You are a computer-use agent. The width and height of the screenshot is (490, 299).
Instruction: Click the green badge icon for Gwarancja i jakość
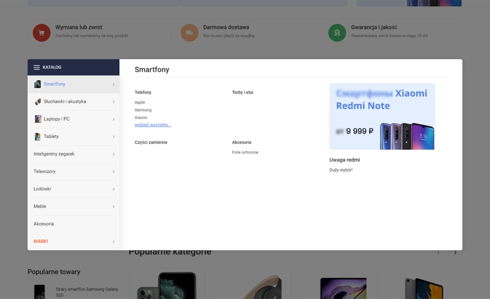(337, 33)
